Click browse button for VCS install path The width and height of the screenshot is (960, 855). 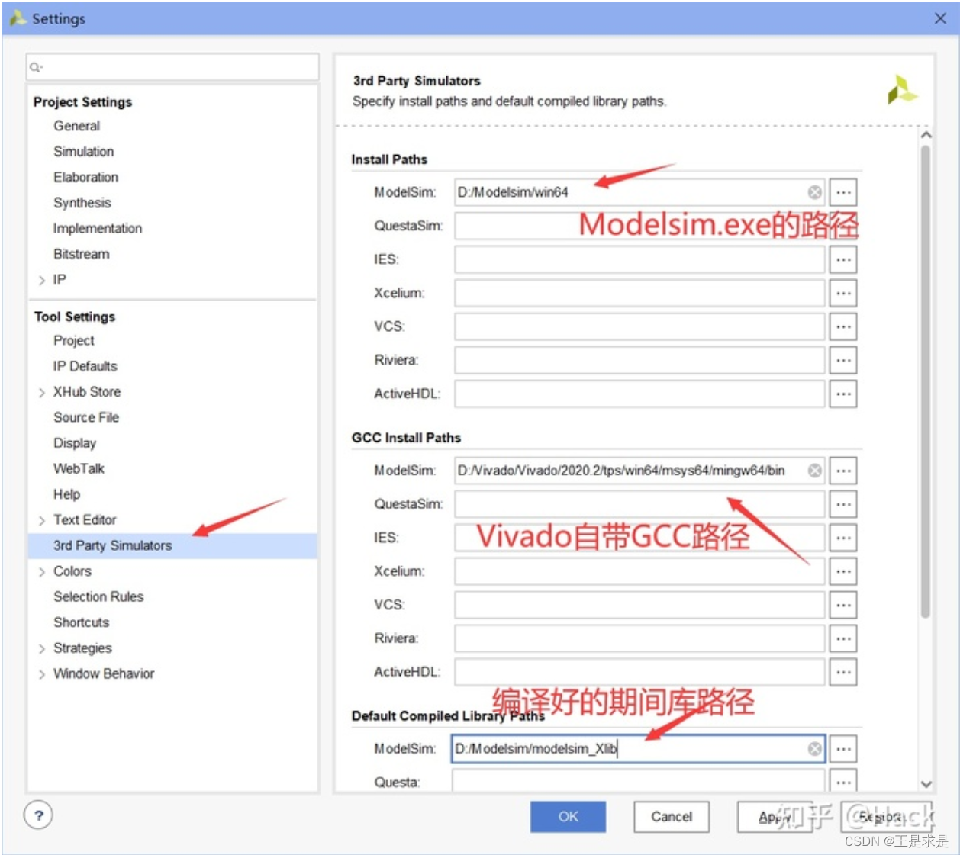(843, 326)
